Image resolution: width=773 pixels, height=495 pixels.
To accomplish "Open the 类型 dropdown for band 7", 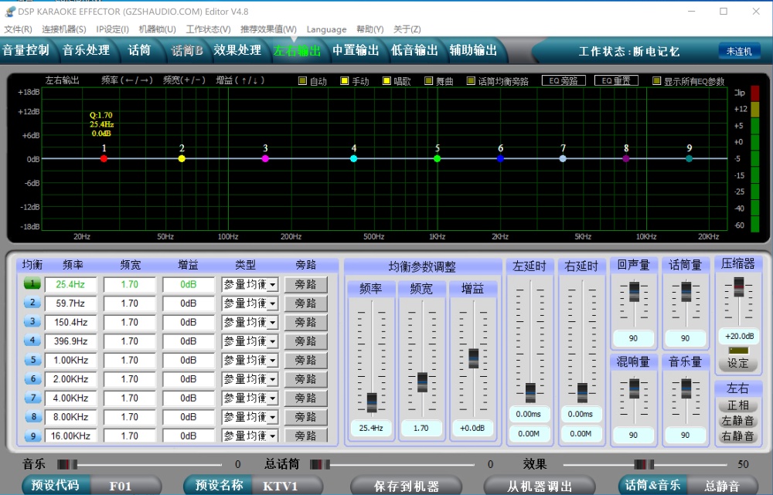I will (273, 398).
